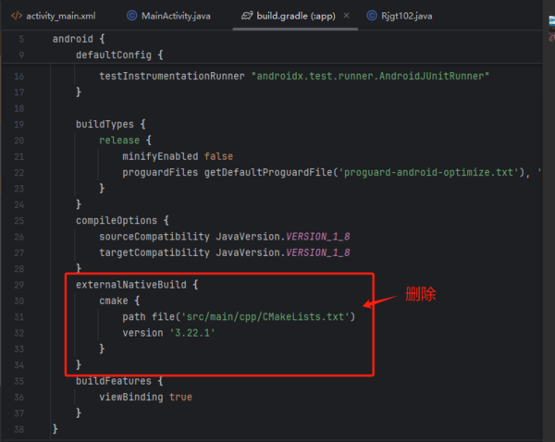Click the Gradle elephant icon on build.gradle tab
The width and height of the screenshot is (555, 442).
click(247, 16)
